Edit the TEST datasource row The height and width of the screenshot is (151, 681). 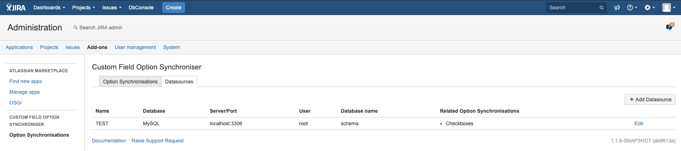[639, 123]
